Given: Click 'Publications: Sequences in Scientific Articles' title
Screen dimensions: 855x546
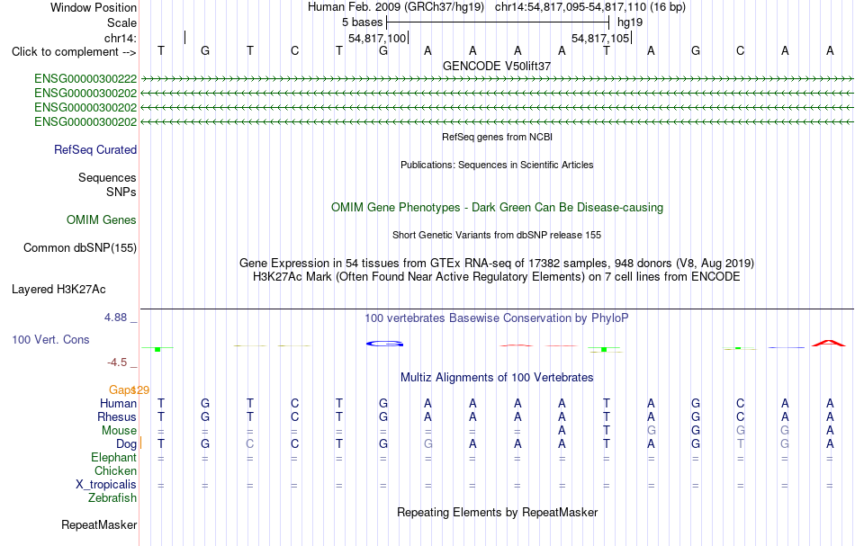Looking at the screenshot, I should pos(497,165).
